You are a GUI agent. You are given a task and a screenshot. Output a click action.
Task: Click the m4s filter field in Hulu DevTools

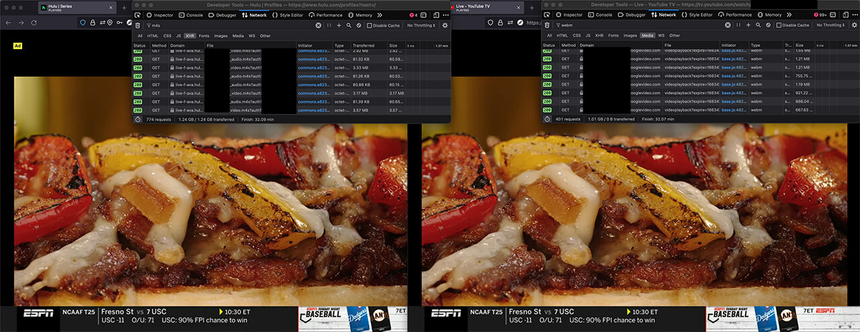pyautogui.click(x=229, y=25)
